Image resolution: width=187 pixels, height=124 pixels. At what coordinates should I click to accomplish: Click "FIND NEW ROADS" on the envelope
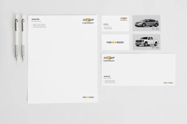[168, 83]
